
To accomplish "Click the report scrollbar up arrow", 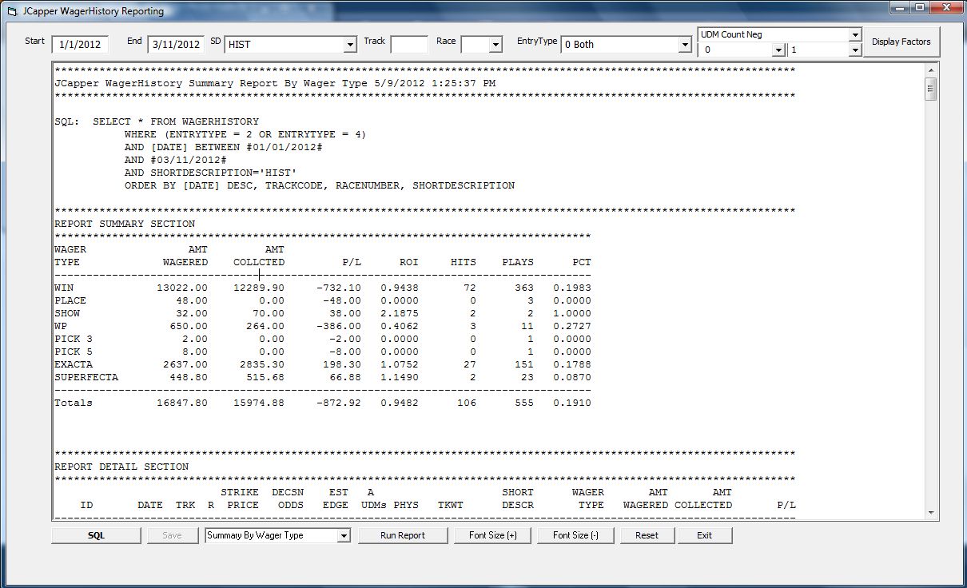I will click(932, 70).
